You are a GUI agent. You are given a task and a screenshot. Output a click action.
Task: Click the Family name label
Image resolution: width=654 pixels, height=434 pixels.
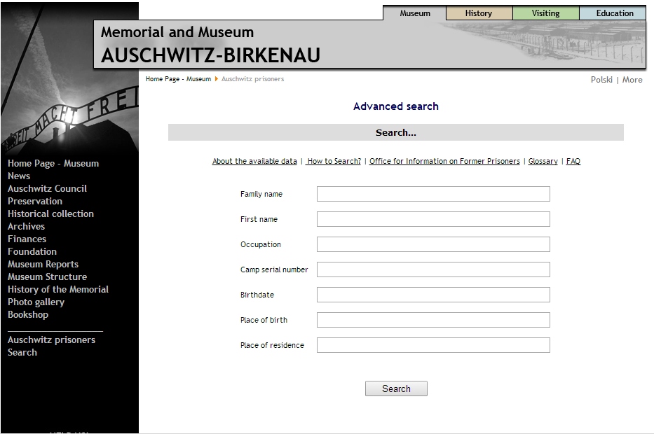tap(261, 194)
